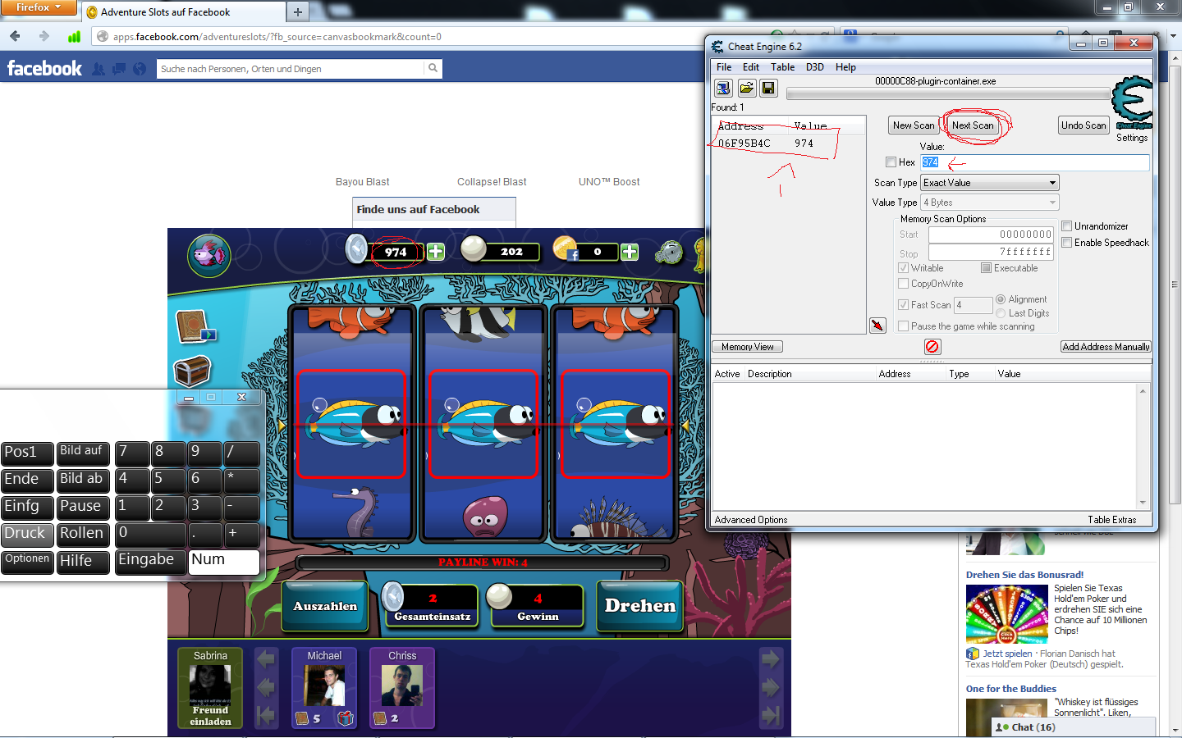Open the treasure chest icon in game

193,371
